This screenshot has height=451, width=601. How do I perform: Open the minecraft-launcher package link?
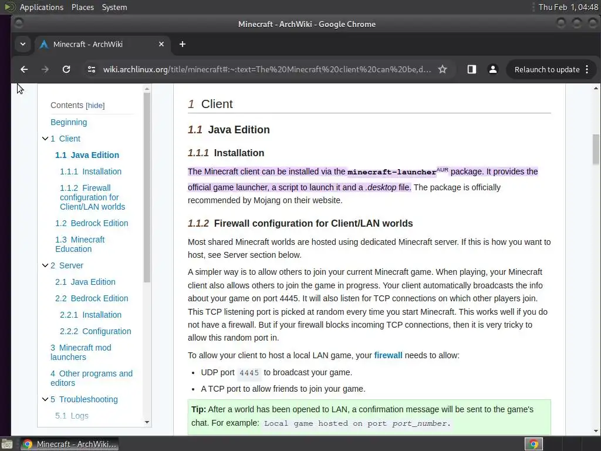pyautogui.click(x=391, y=172)
